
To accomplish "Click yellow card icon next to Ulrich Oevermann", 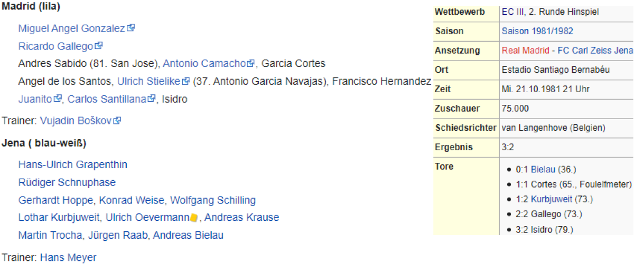I will coord(193,218).
